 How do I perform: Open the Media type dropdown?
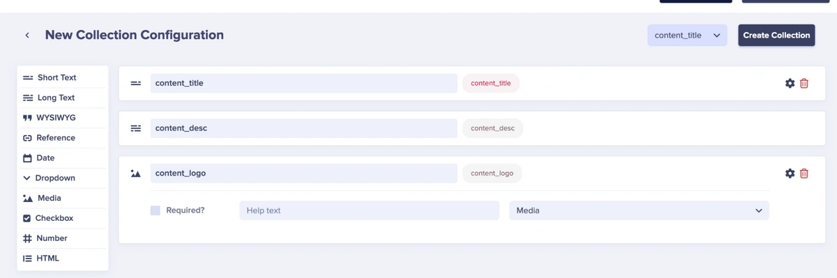pos(639,210)
